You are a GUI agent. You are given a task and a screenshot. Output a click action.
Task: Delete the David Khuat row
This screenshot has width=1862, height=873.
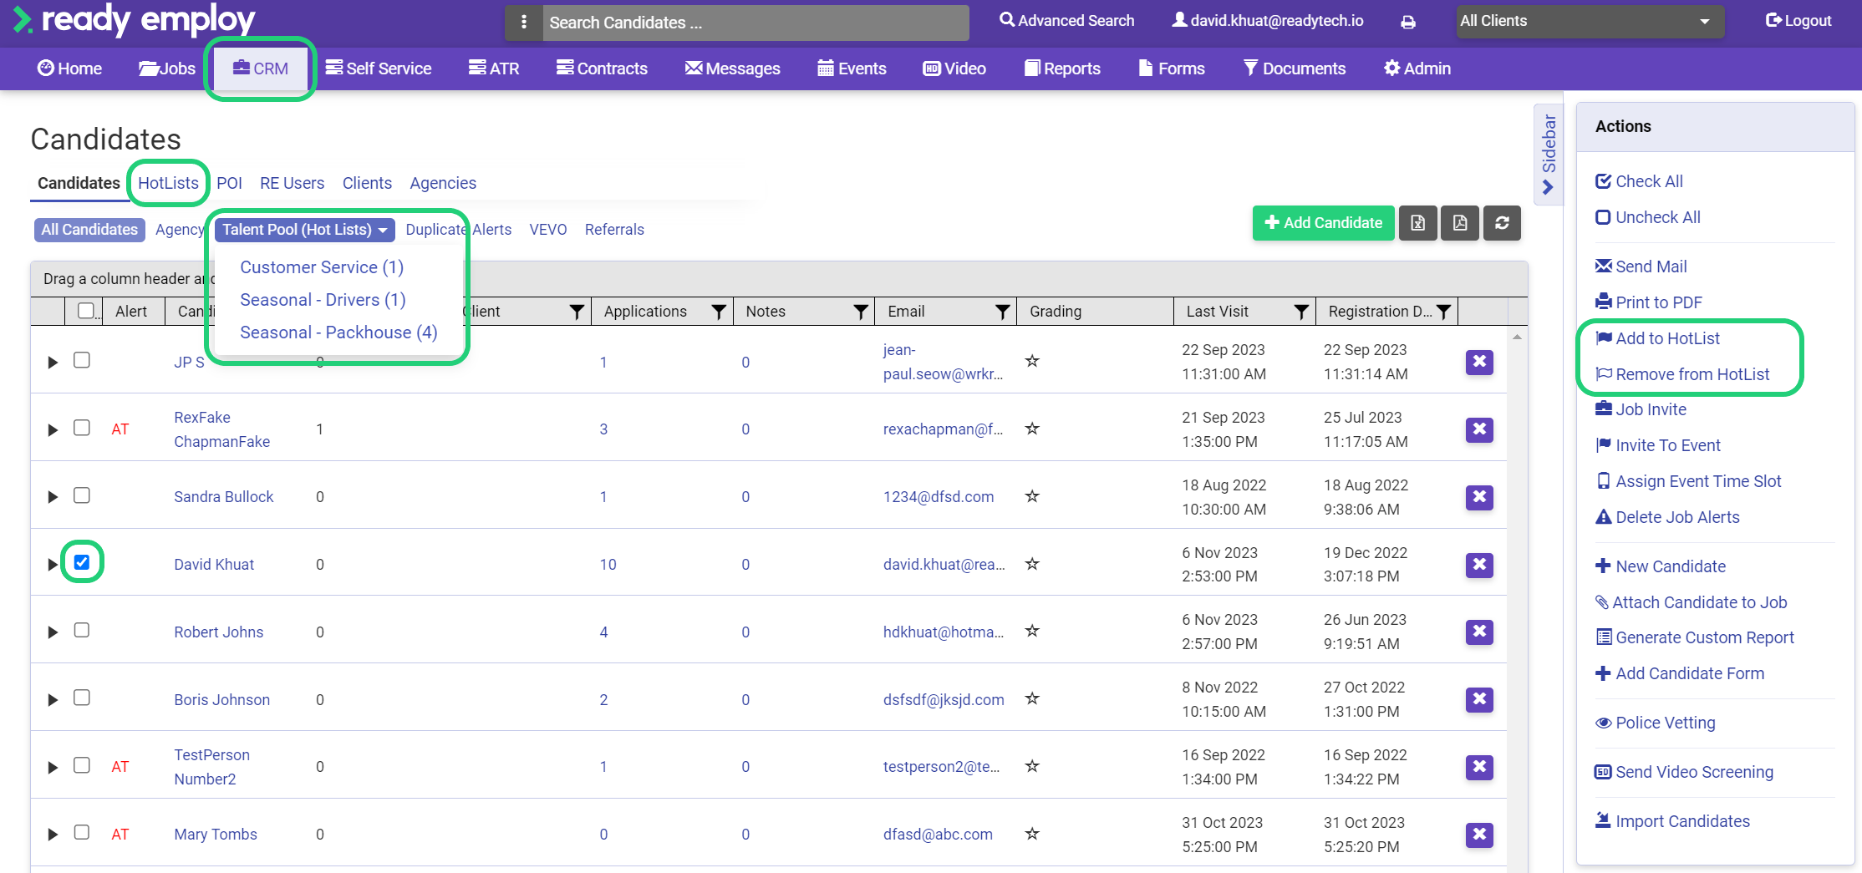[1479, 565]
